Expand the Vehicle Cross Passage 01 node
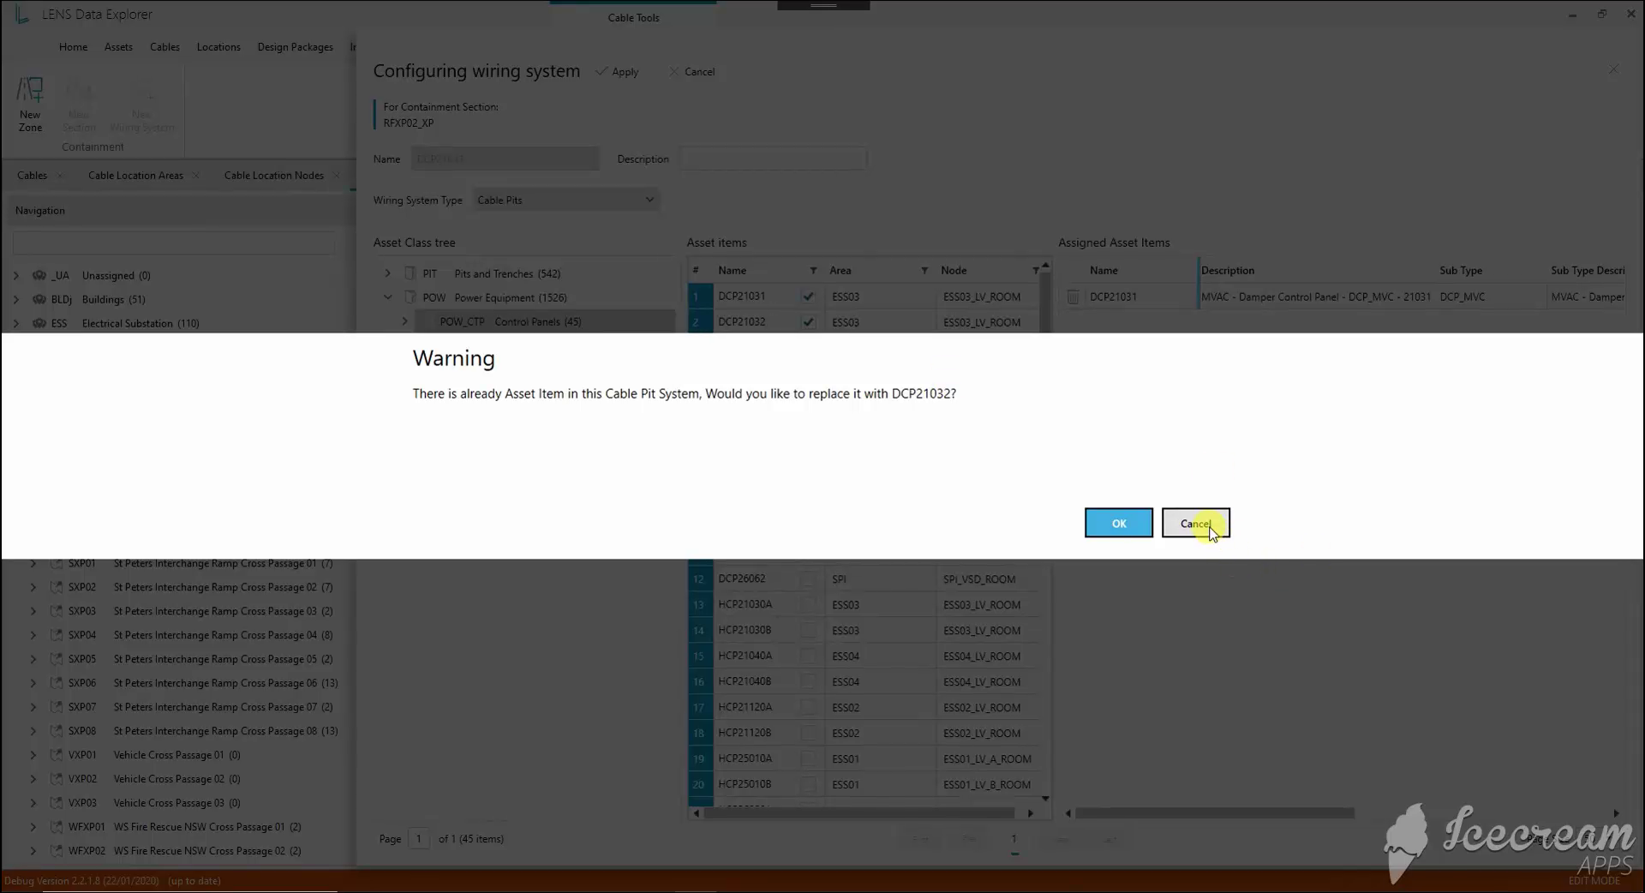 pos(33,755)
